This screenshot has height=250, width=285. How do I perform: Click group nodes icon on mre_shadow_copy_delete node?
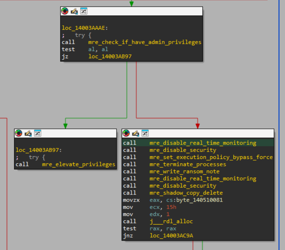pyautogui.click(x=145, y=133)
